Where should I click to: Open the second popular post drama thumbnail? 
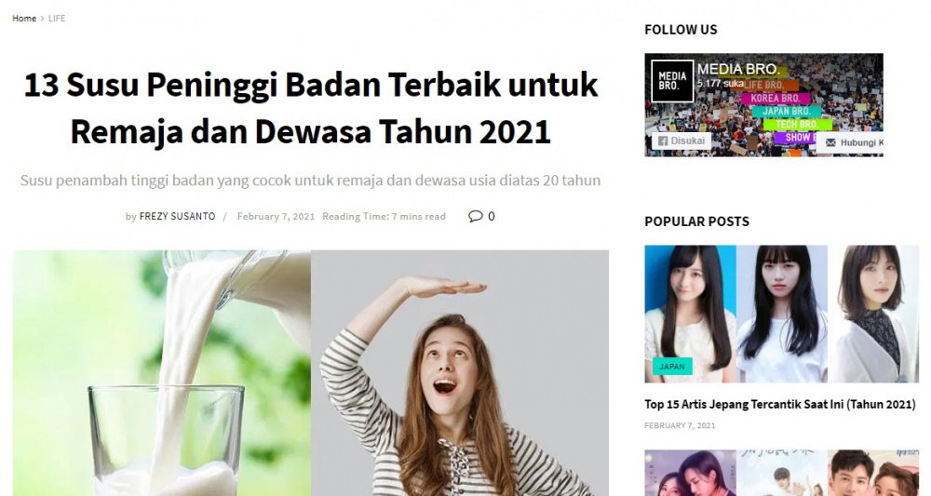point(781,473)
